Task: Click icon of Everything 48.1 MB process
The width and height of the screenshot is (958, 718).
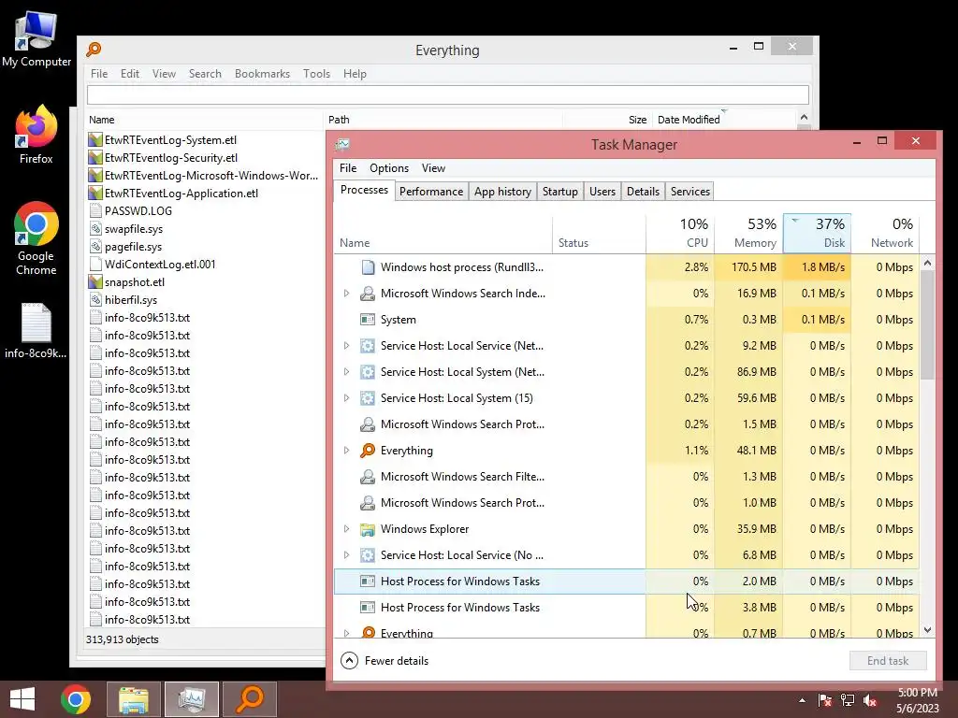Action: click(x=367, y=451)
